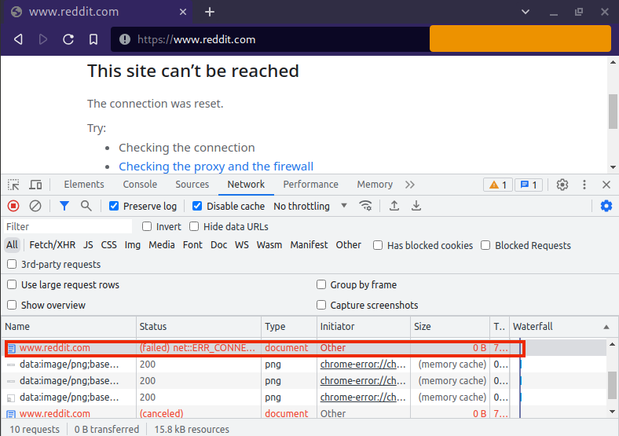Show more DevTools tabs chevron
This screenshot has height=436, width=619.
tap(410, 185)
